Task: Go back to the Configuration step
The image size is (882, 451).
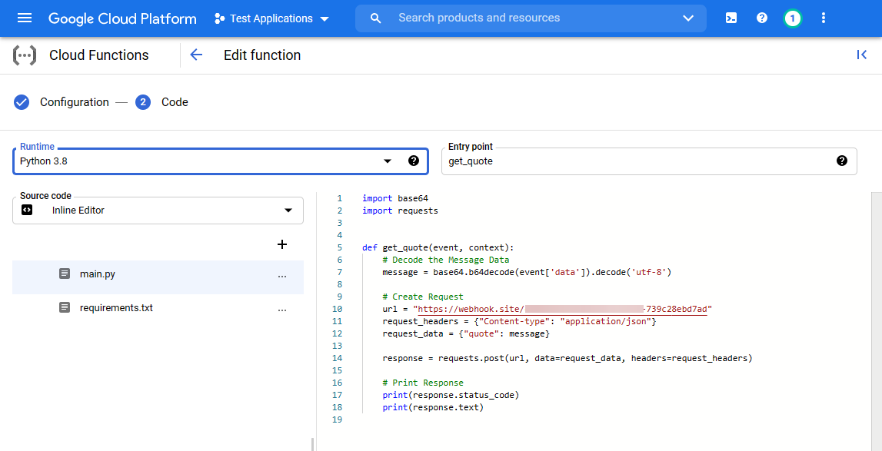Action: click(x=75, y=101)
